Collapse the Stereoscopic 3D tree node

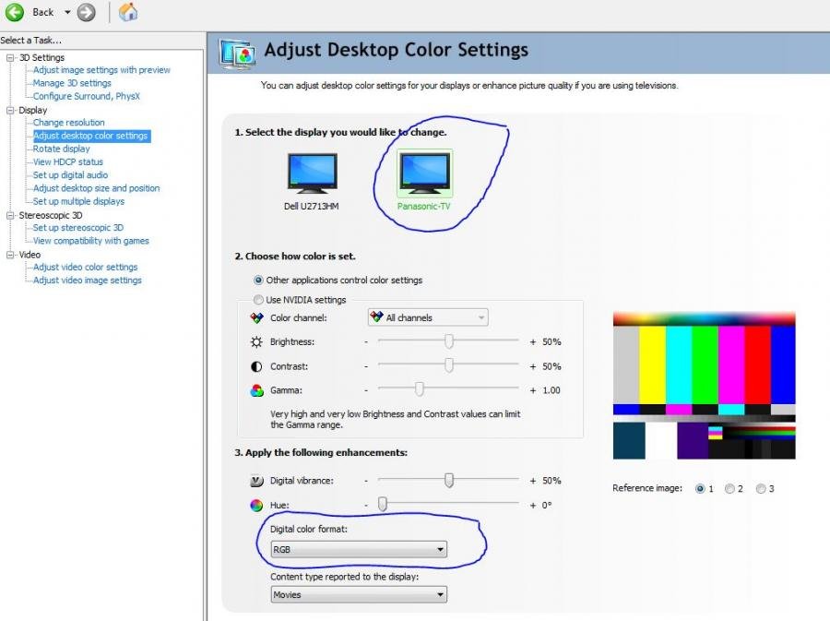(x=10, y=216)
